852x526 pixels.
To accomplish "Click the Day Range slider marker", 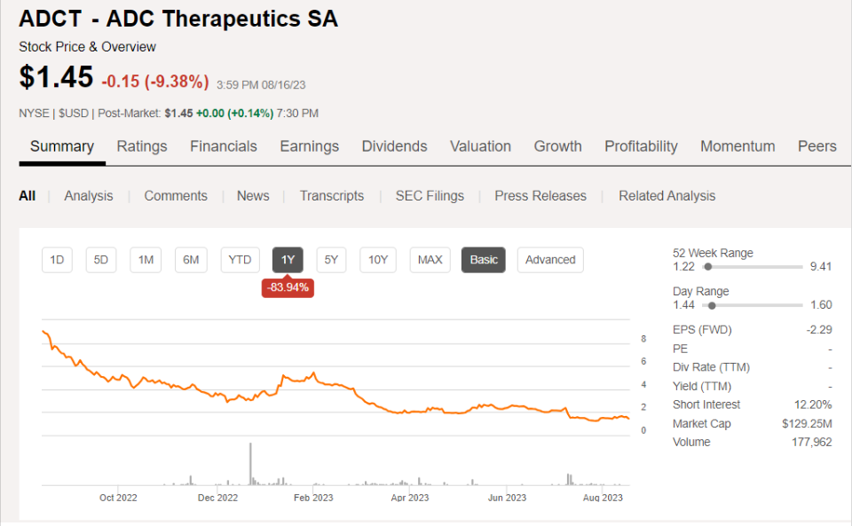I will click(x=711, y=305).
